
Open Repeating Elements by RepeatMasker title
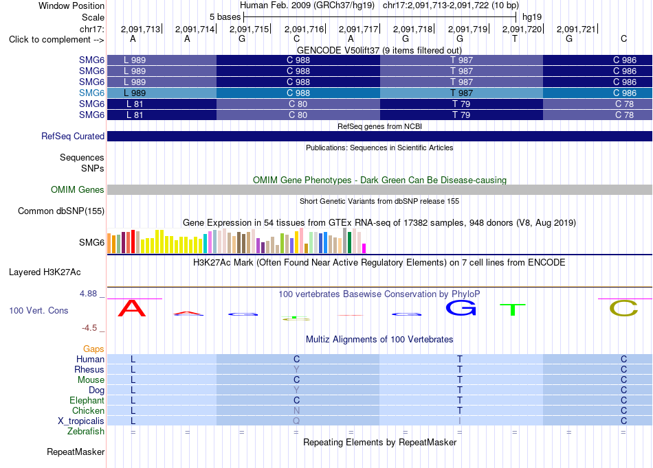pos(379,442)
